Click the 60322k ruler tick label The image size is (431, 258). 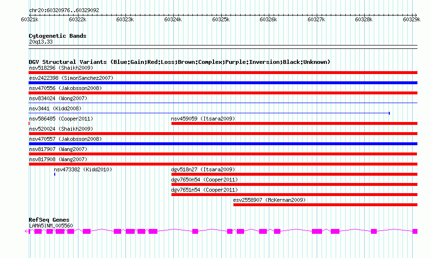pos(77,19)
